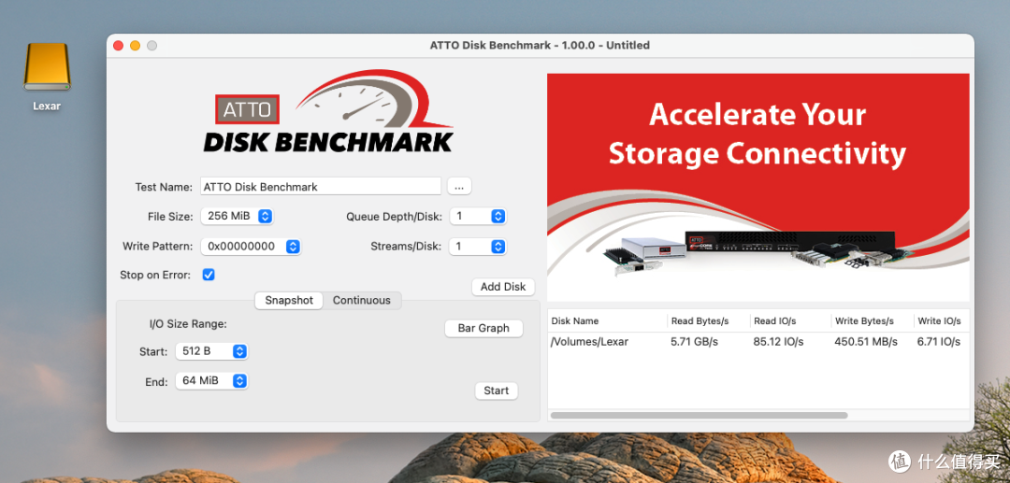
Task: Change the Streams/Disk dropdown value
Action: coord(478,247)
